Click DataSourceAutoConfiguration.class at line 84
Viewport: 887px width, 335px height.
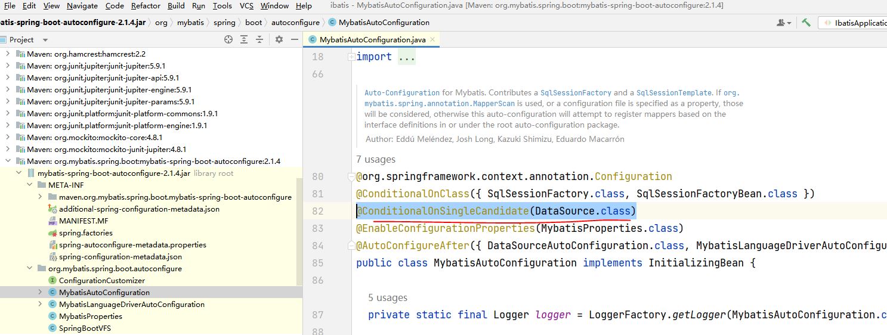[586, 246]
